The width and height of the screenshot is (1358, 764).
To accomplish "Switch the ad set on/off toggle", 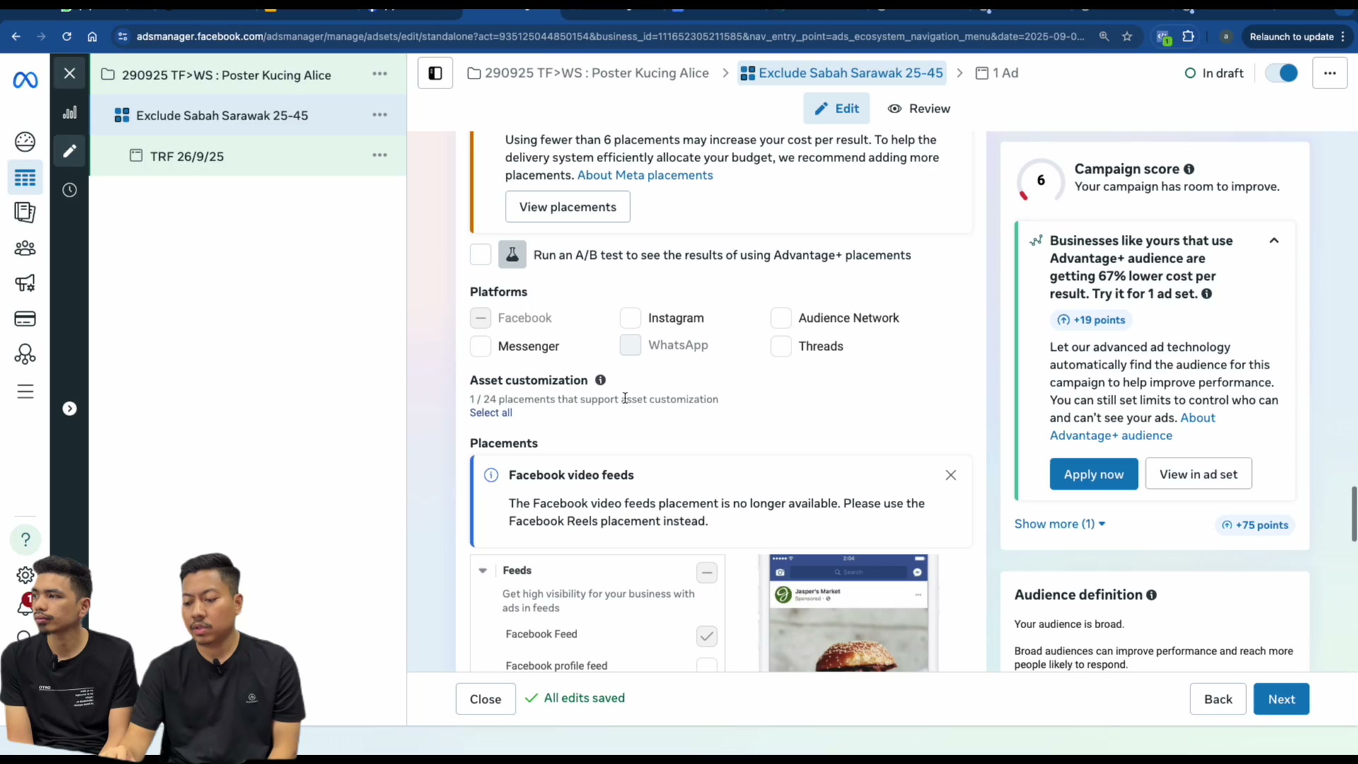I will 1282,74.
